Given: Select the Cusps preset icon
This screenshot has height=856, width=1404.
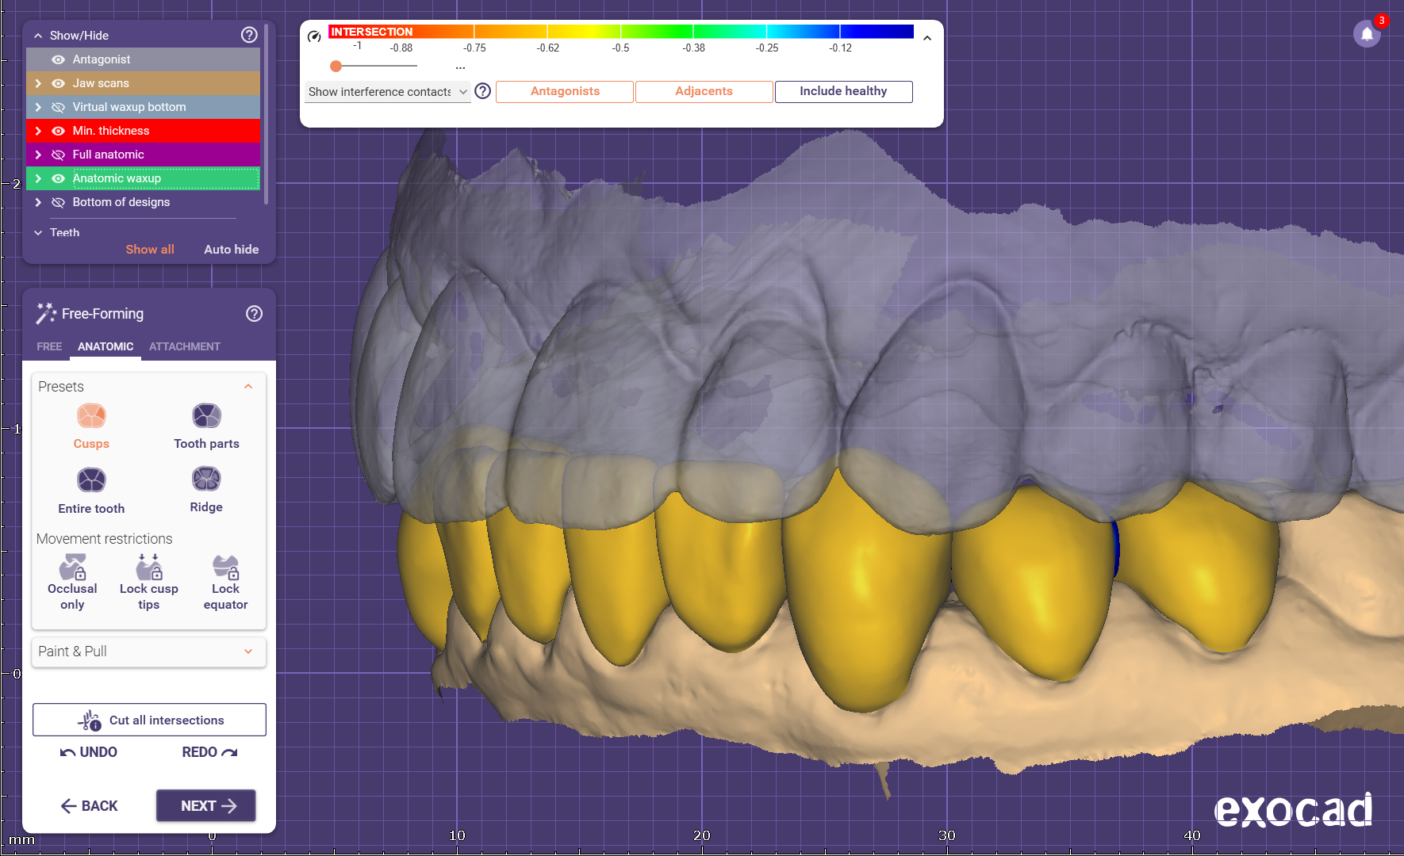Looking at the screenshot, I should pos(91,416).
